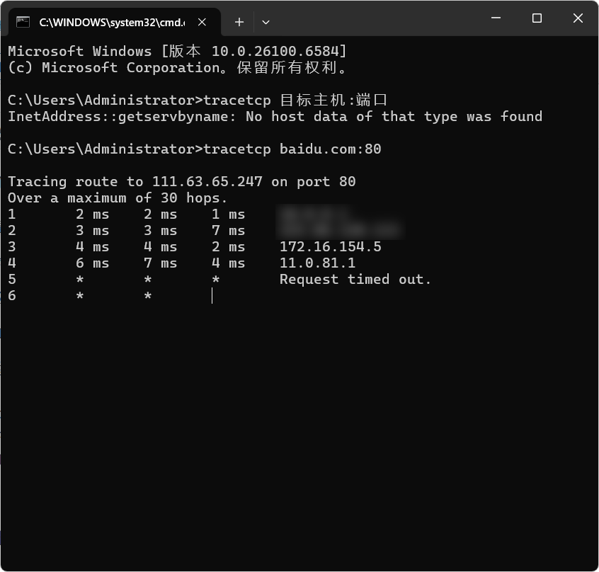Close the cmd.exe tab

pyautogui.click(x=202, y=22)
